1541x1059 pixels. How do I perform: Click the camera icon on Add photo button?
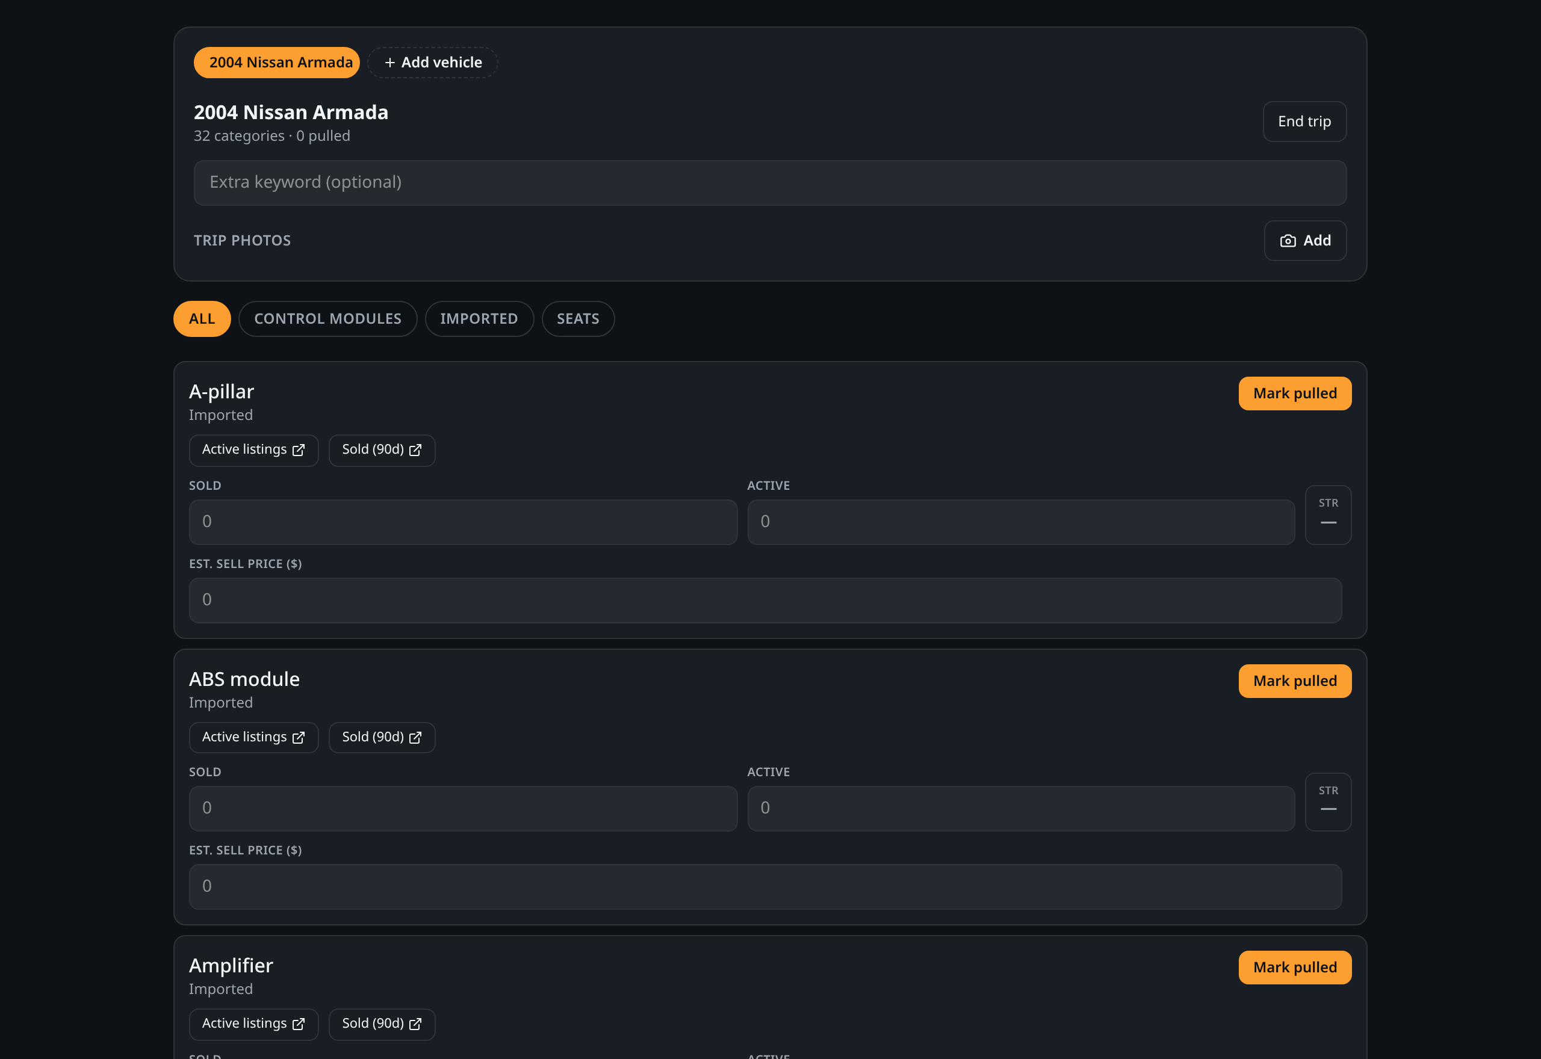pos(1288,241)
